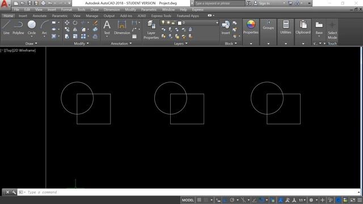Select the Text annotation tool
Screen dimensions: 363x204
pos(107,27)
